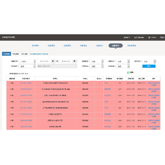The width and height of the screenshot is (165, 165).
Task: Switch to the third white sub-tab
Action: pos(24,54)
